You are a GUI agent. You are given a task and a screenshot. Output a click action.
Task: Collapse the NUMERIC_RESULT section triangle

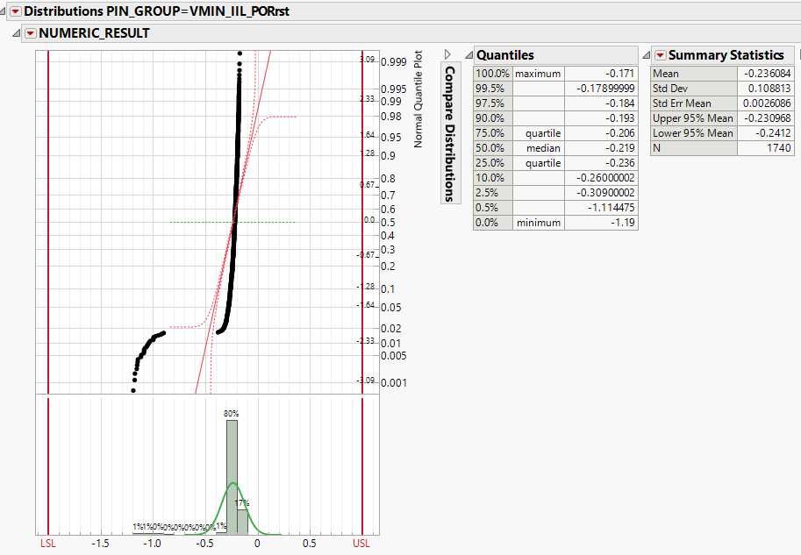pos(18,32)
